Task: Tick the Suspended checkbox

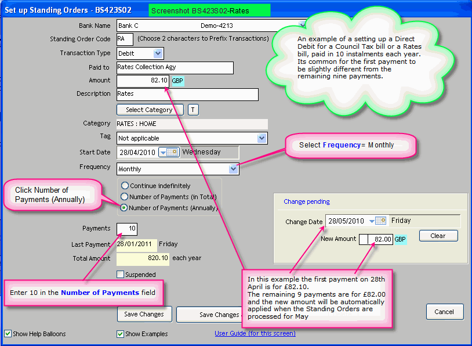Action: (121, 275)
